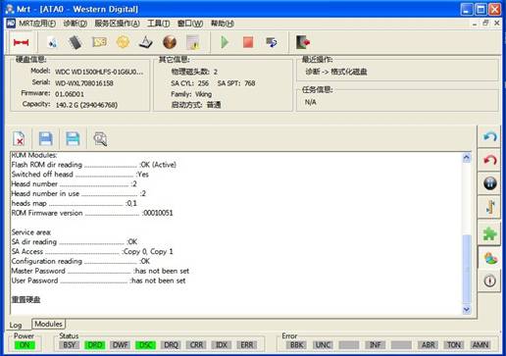Minimize the inner MDI child window

(475, 24)
